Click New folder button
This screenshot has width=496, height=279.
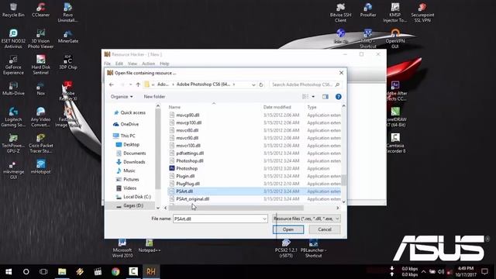click(x=154, y=96)
